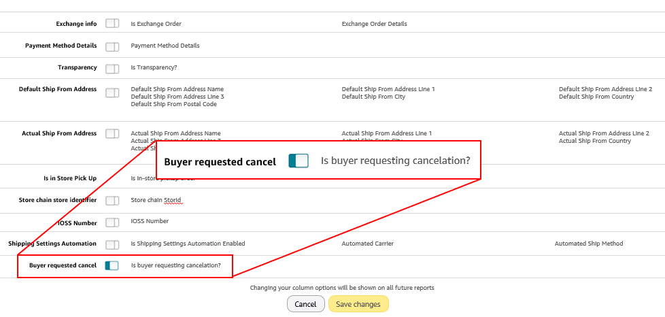
Task: Select the Automated Carrier text
Action: pyautogui.click(x=367, y=244)
